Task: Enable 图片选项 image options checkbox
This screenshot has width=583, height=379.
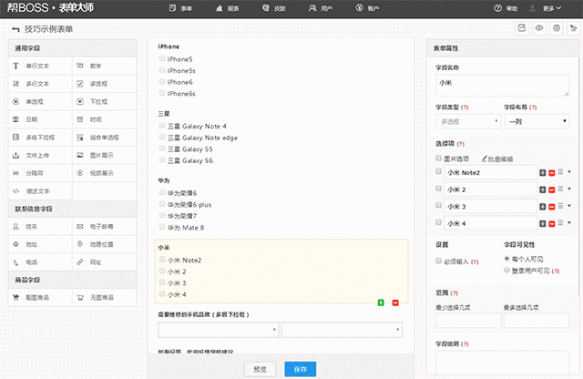Action: tap(439, 159)
